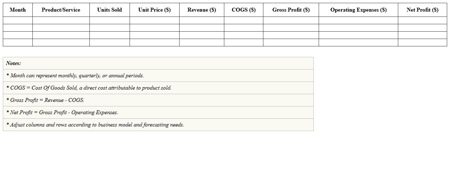450x176 pixels.
Task: Select the Unit Price ($) header
Action: tap(154, 10)
